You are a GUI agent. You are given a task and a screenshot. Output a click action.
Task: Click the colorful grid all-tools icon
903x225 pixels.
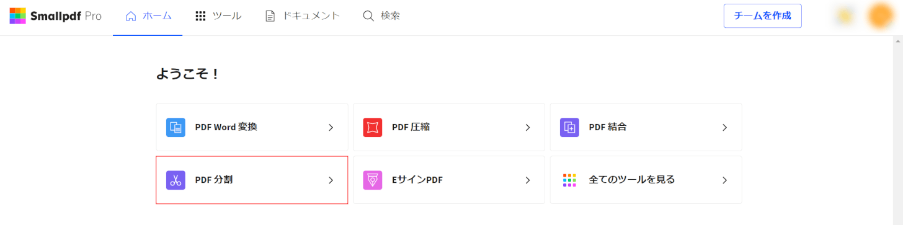[569, 180]
